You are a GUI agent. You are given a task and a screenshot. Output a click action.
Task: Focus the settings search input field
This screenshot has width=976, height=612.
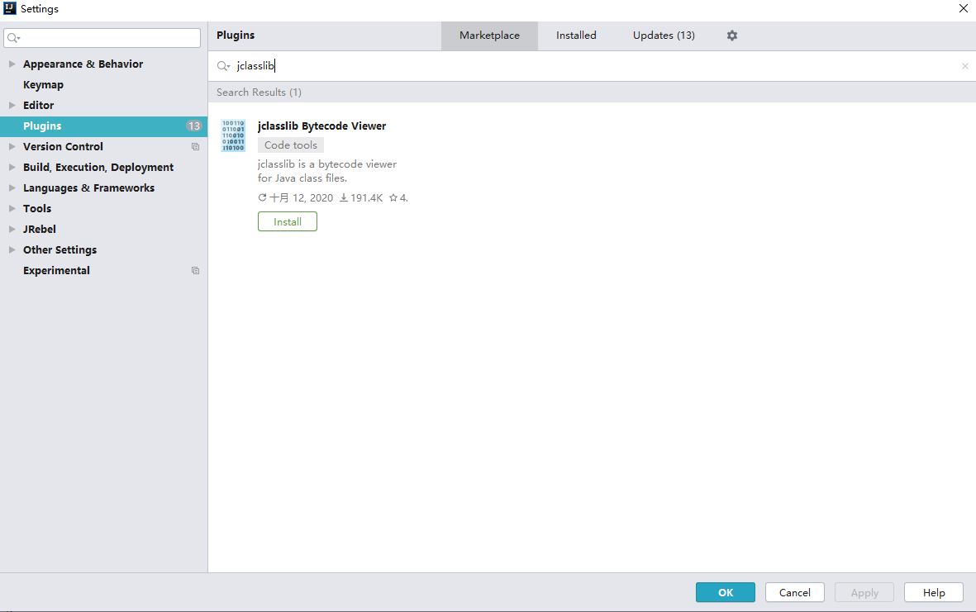(102, 38)
